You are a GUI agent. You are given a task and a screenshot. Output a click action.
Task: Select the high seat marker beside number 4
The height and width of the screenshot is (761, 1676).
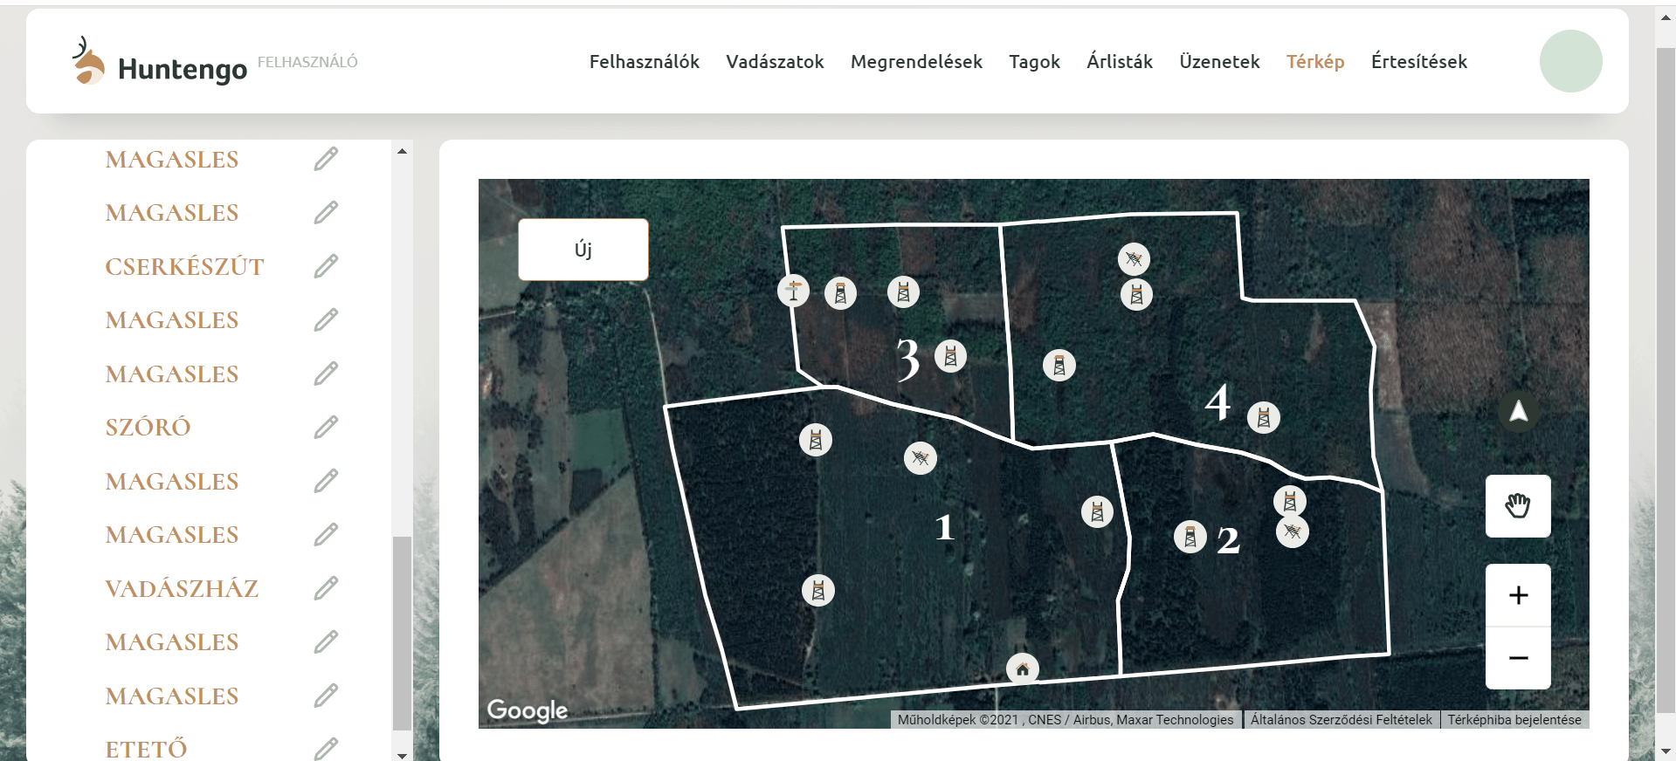(1263, 418)
